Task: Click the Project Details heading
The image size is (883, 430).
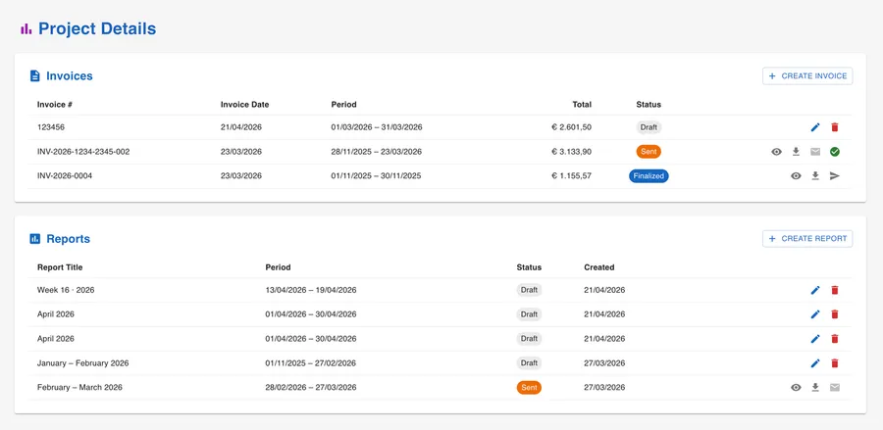Action: [97, 29]
